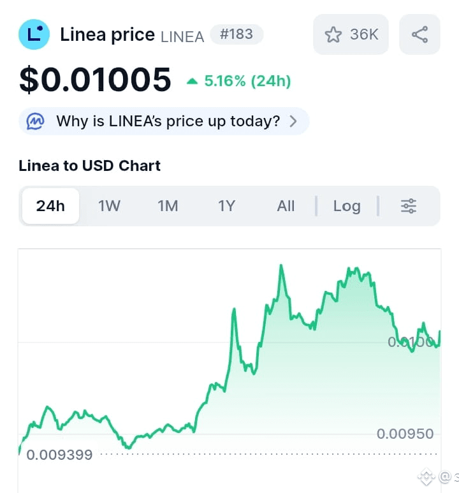The image size is (459, 493).
Task: Toggle Log scale on chart
Action: coord(347,206)
